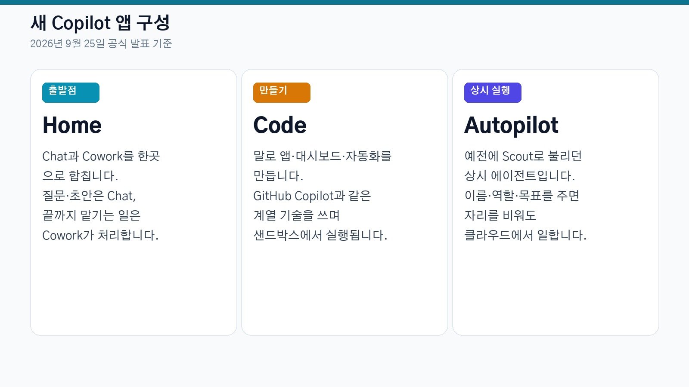Select the 'Code' card heading

pos(280,125)
